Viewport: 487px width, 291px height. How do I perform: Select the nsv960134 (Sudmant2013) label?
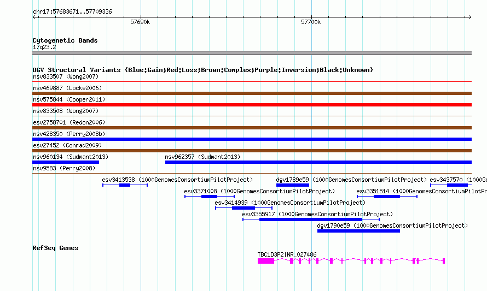[71, 157]
